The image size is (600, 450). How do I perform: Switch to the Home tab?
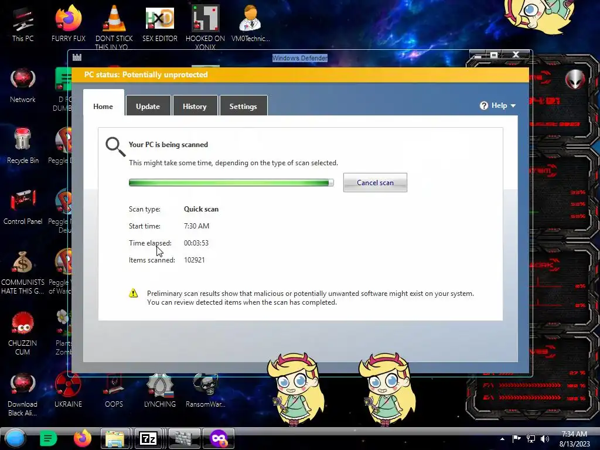103,107
